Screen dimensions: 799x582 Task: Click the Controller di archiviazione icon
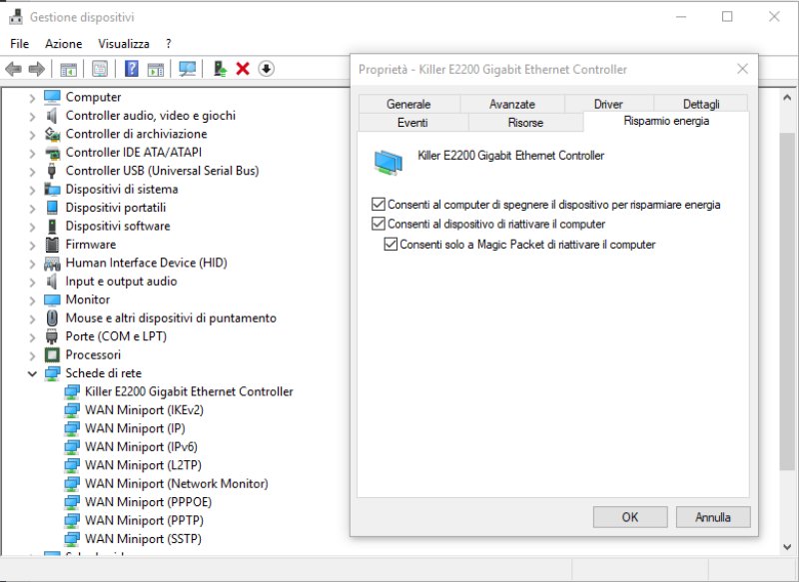pos(52,134)
